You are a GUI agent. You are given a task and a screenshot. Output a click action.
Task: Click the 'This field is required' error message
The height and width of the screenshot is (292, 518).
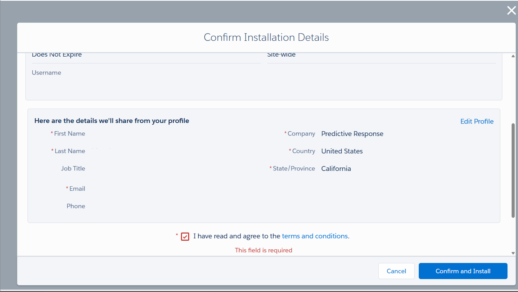click(x=263, y=250)
